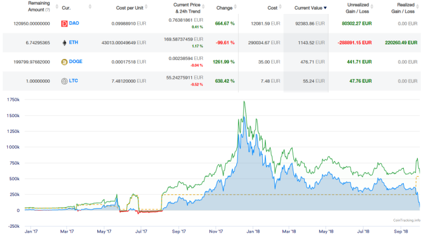The width and height of the screenshot is (425, 235).
Task: Select DAO cost 12081.59 EUR
Action: tap(265, 24)
